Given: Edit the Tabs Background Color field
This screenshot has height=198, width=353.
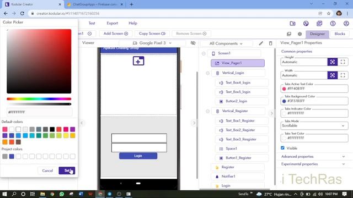Looking at the screenshot, I should (x=314, y=101).
